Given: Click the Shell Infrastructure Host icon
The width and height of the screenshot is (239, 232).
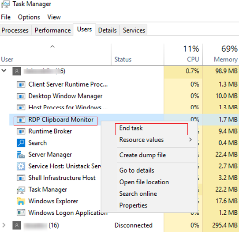Looking at the screenshot, I should [x=21, y=178].
